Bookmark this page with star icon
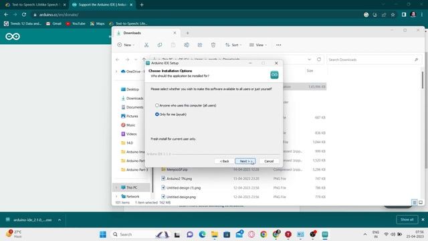Image resolution: width=428 pixels, height=241 pixels. [393, 15]
